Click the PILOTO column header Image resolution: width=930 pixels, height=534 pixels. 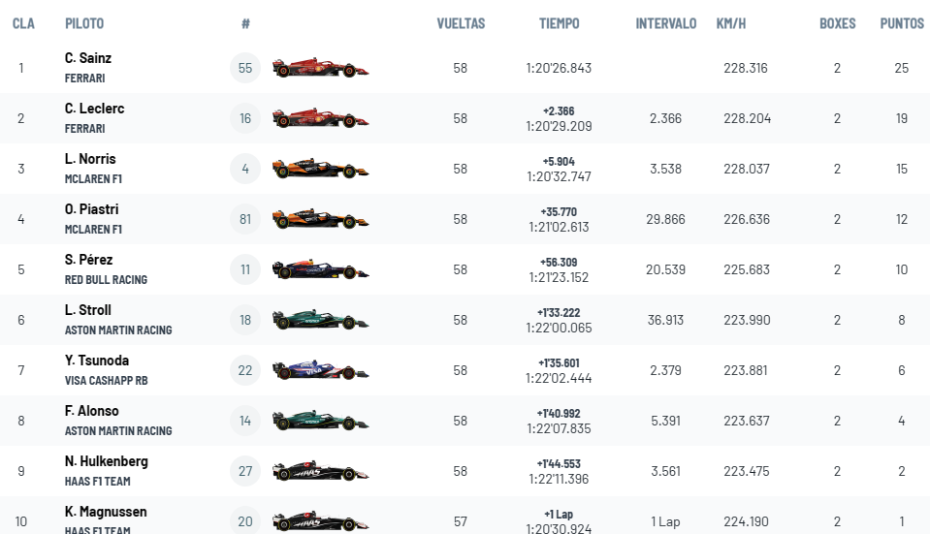(x=84, y=23)
